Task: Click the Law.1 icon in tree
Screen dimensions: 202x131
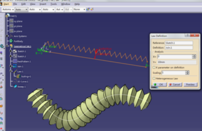Action: [x=15, y=71]
